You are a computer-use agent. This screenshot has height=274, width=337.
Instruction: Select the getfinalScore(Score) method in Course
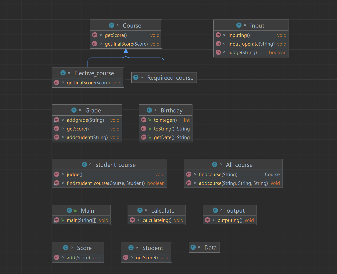point(126,44)
